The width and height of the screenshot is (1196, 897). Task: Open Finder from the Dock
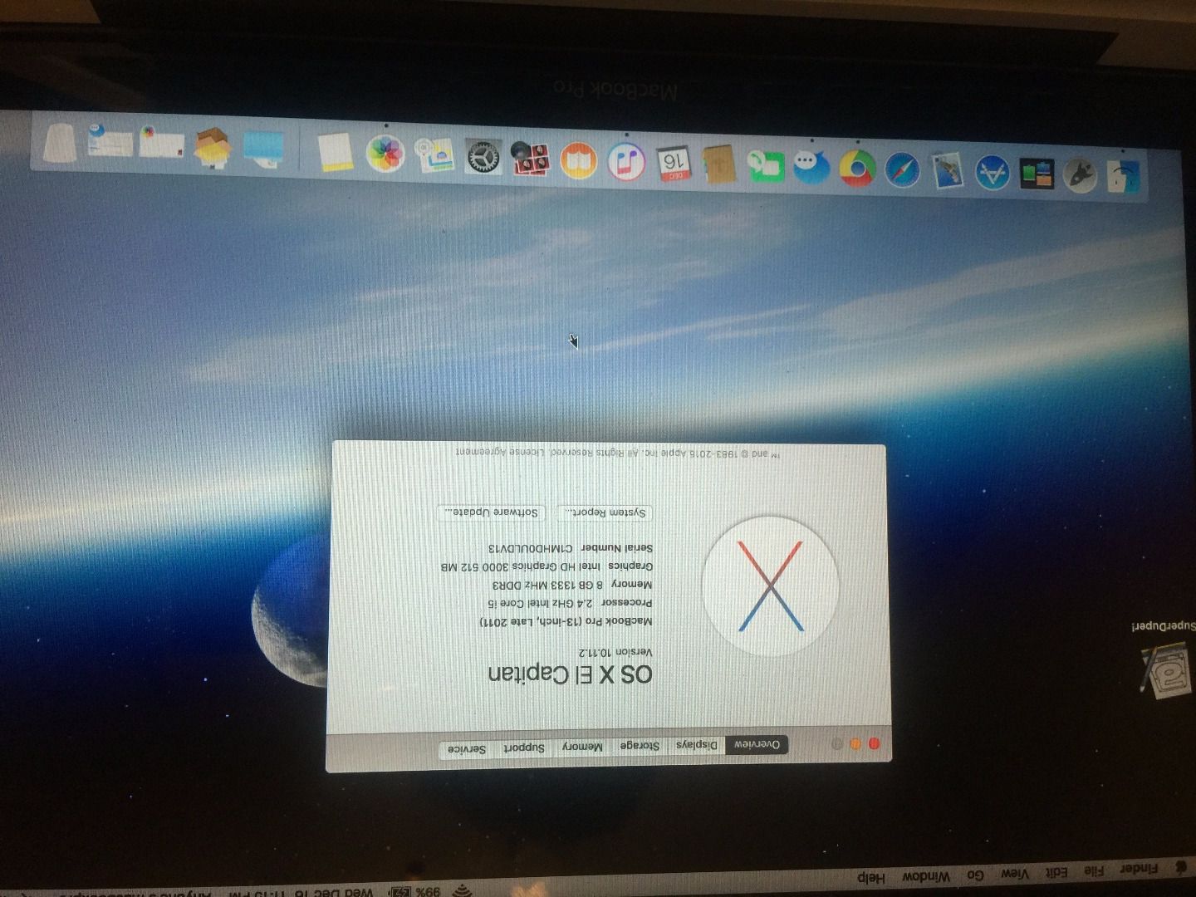pos(1125,176)
